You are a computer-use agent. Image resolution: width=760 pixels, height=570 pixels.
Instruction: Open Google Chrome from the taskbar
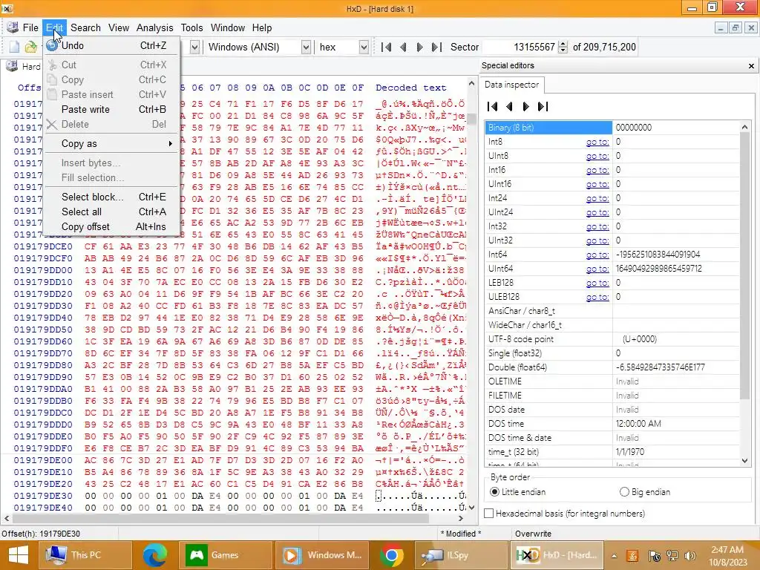pos(392,555)
